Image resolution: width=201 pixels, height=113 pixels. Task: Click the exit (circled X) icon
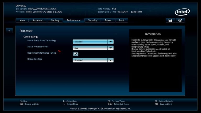pyautogui.click(x=180, y=20)
